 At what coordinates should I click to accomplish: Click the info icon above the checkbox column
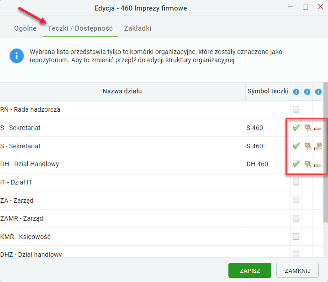tap(296, 92)
